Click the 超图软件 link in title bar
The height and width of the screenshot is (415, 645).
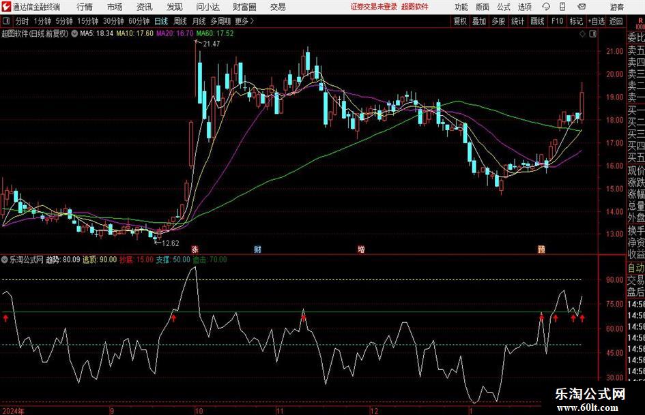click(x=415, y=7)
